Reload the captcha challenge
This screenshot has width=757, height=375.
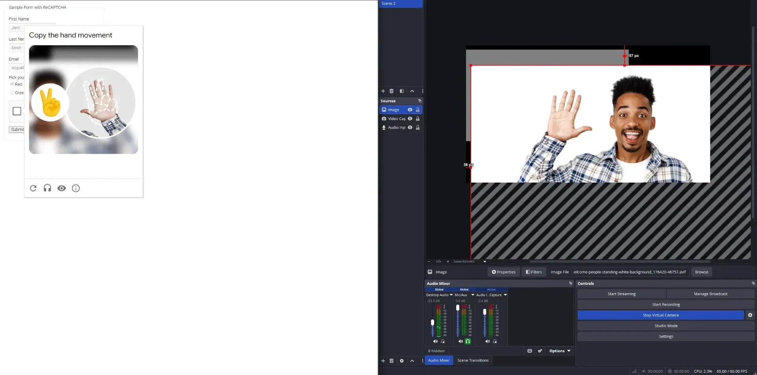click(x=33, y=188)
